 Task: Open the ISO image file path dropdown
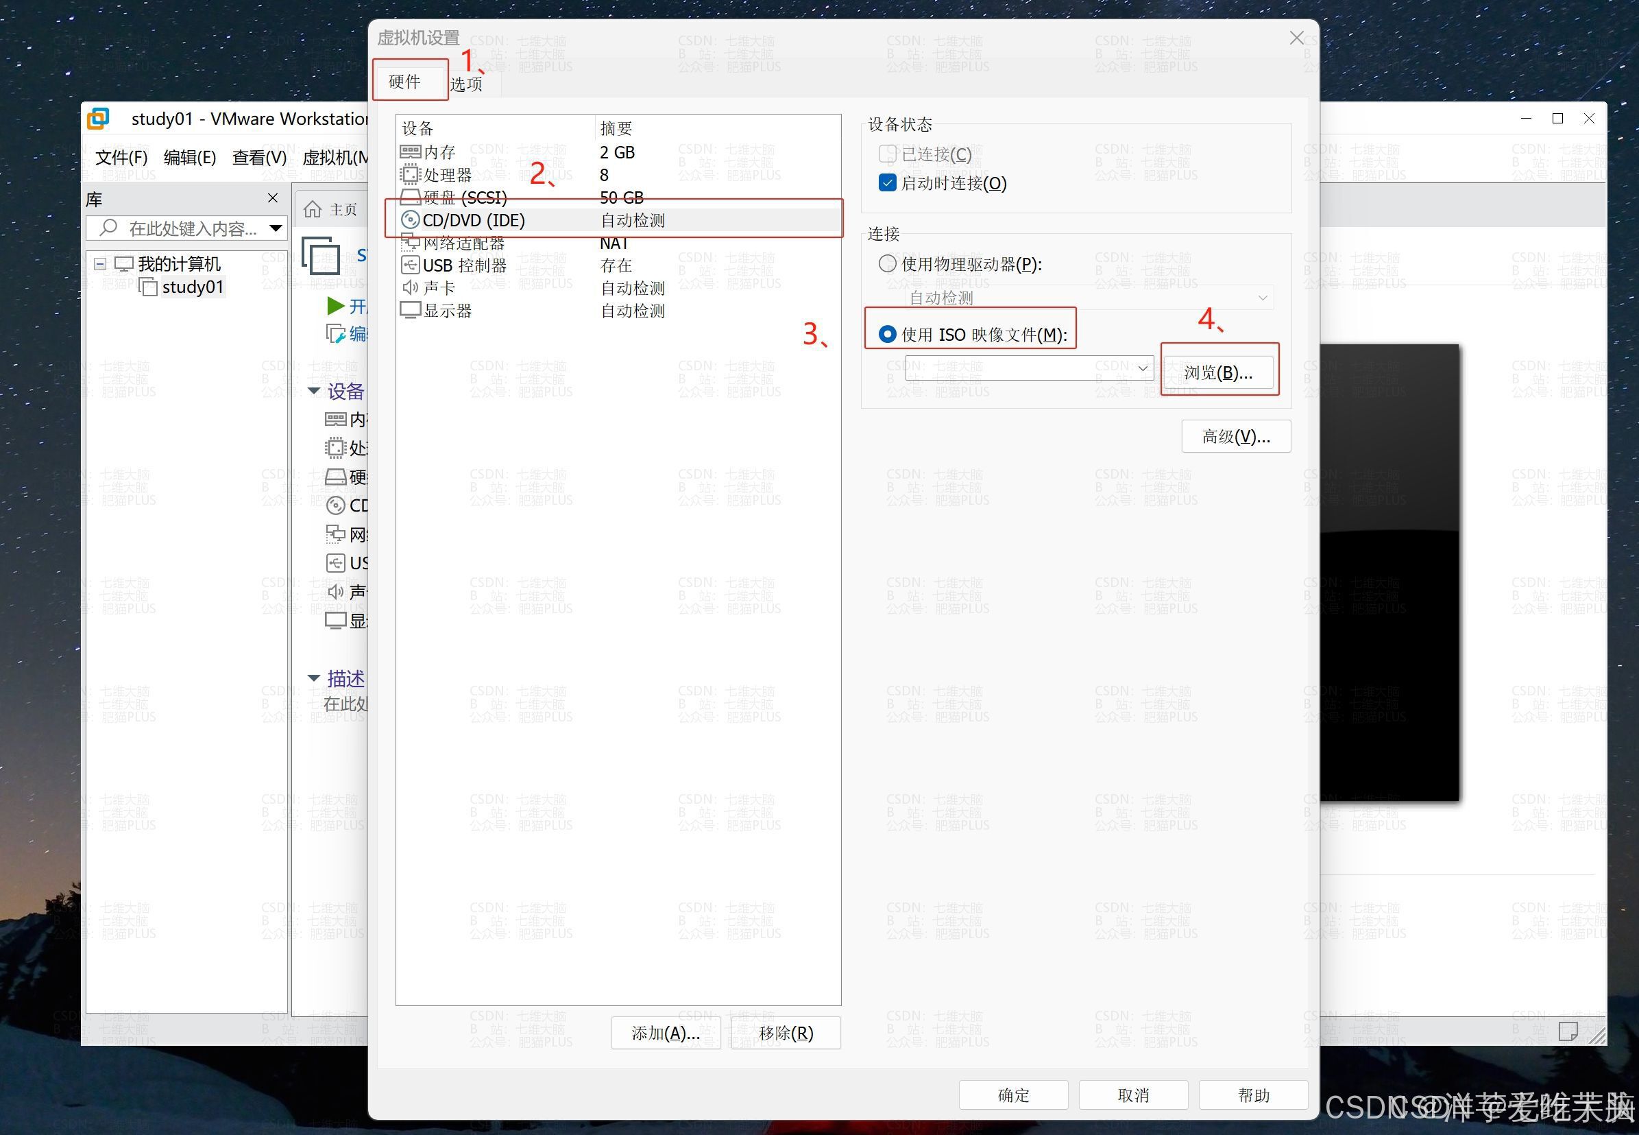point(1142,368)
